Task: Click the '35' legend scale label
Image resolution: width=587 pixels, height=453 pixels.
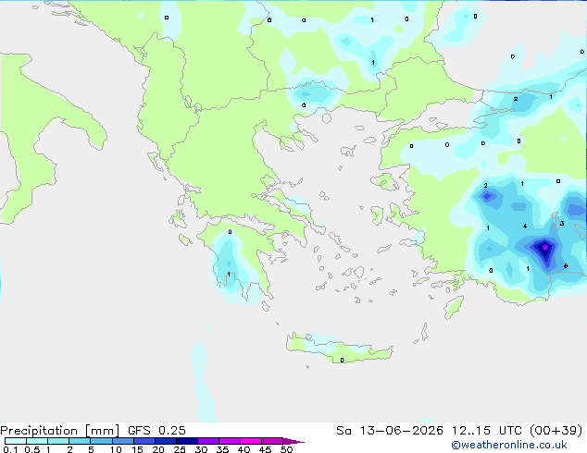Action: pos(222,449)
